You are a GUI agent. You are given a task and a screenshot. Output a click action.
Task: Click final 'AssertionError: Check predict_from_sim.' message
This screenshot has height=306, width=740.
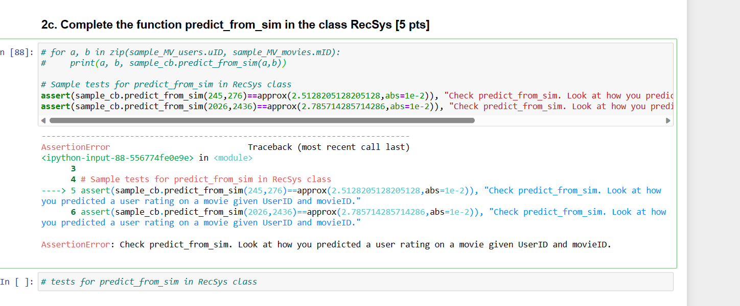pos(326,244)
